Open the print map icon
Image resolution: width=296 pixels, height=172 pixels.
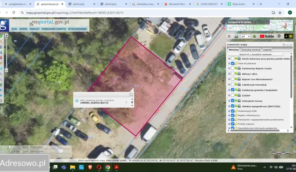click(236, 36)
